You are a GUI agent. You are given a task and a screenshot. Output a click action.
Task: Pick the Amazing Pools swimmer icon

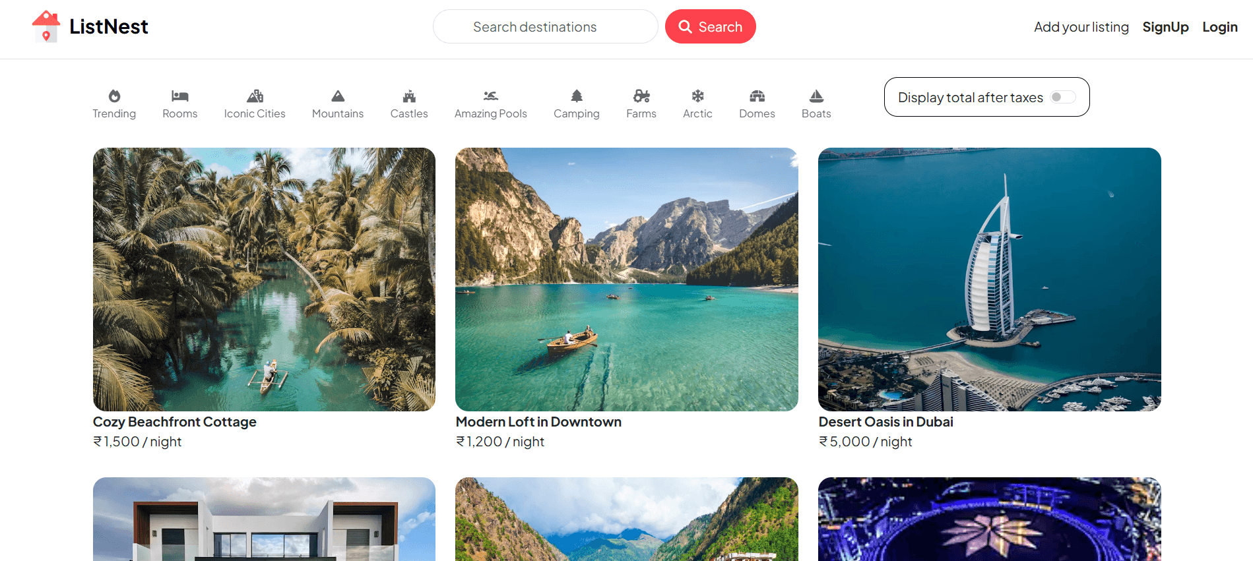click(x=490, y=96)
